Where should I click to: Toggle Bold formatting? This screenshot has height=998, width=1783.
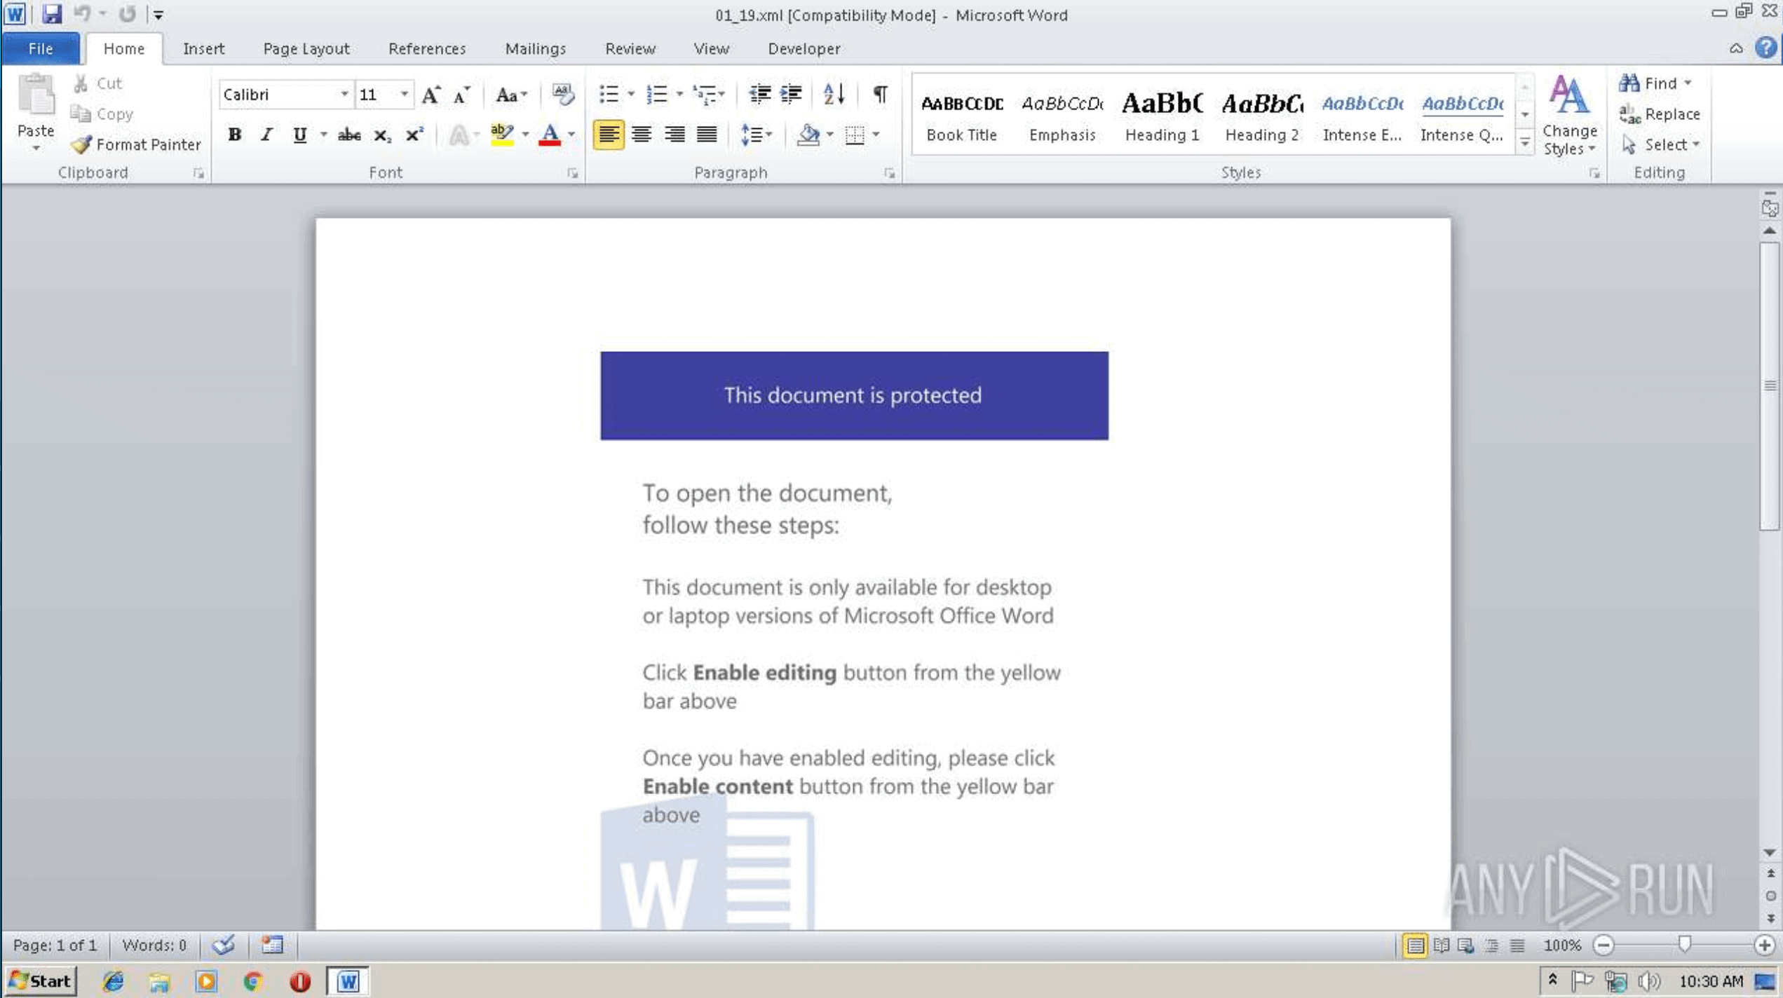click(x=235, y=135)
